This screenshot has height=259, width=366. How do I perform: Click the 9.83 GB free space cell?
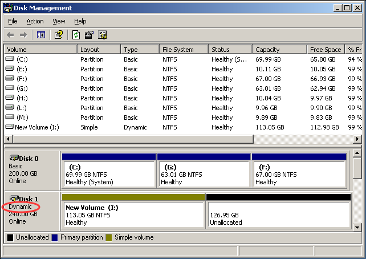tap(321, 118)
